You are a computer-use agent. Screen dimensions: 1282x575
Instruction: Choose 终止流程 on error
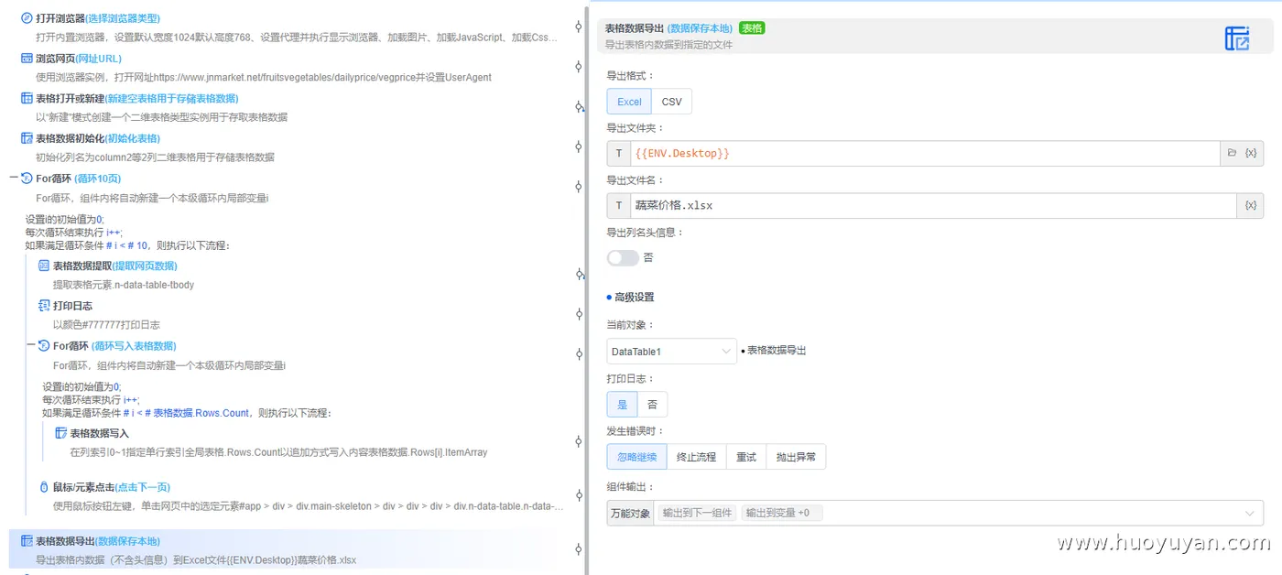click(x=696, y=457)
